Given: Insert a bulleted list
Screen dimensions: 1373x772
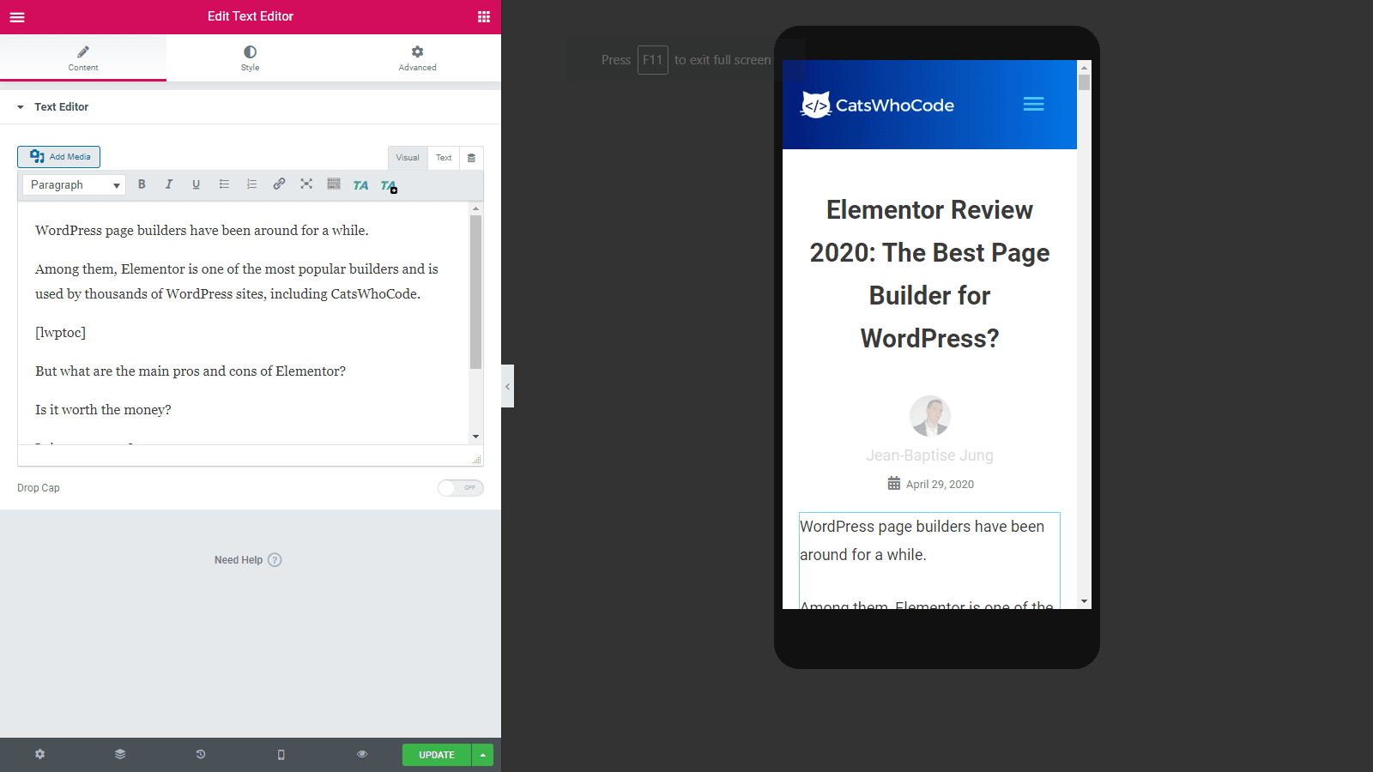Looking at the screenshot, I should point(224,184).
